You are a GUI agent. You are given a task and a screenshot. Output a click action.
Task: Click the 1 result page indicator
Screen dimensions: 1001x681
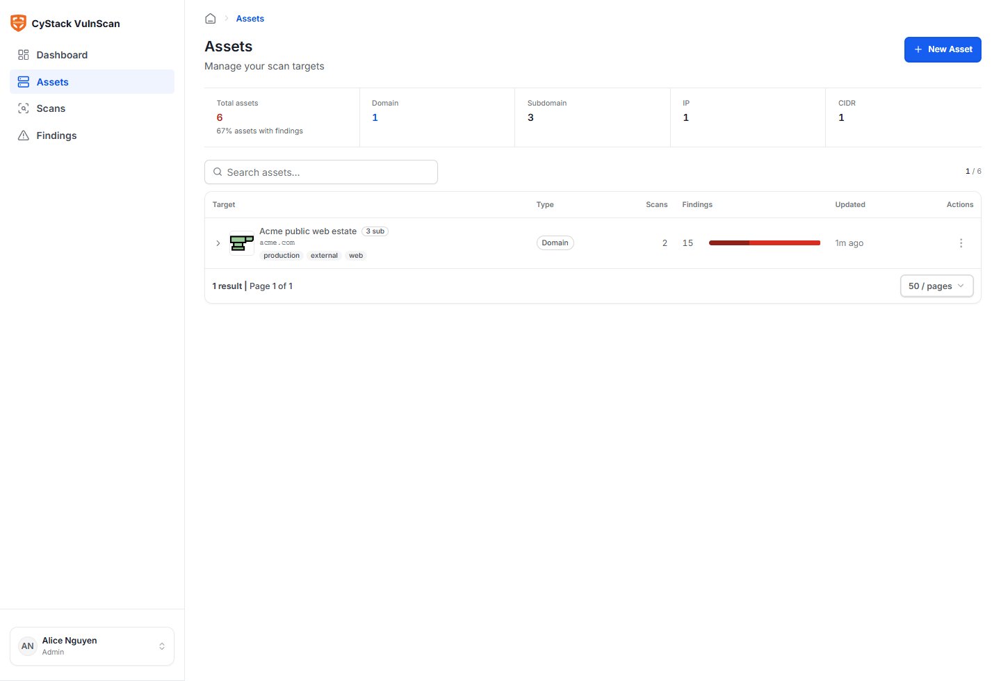(227, 286)
